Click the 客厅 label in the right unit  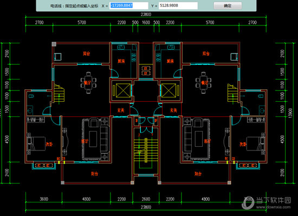click(207, 141)
